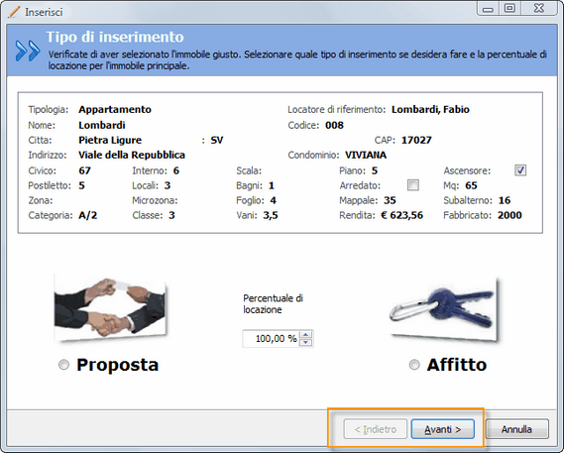The height and width of the screenshot is (453, 564).
Task: Maximize the Inserisci window
Action: pyautogui.click(x=509, y=8)
